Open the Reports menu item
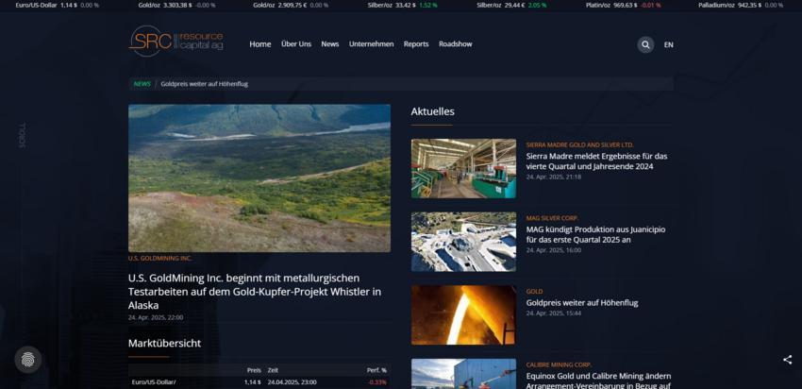The image size is (802, 389). click(x=416, y=44)
